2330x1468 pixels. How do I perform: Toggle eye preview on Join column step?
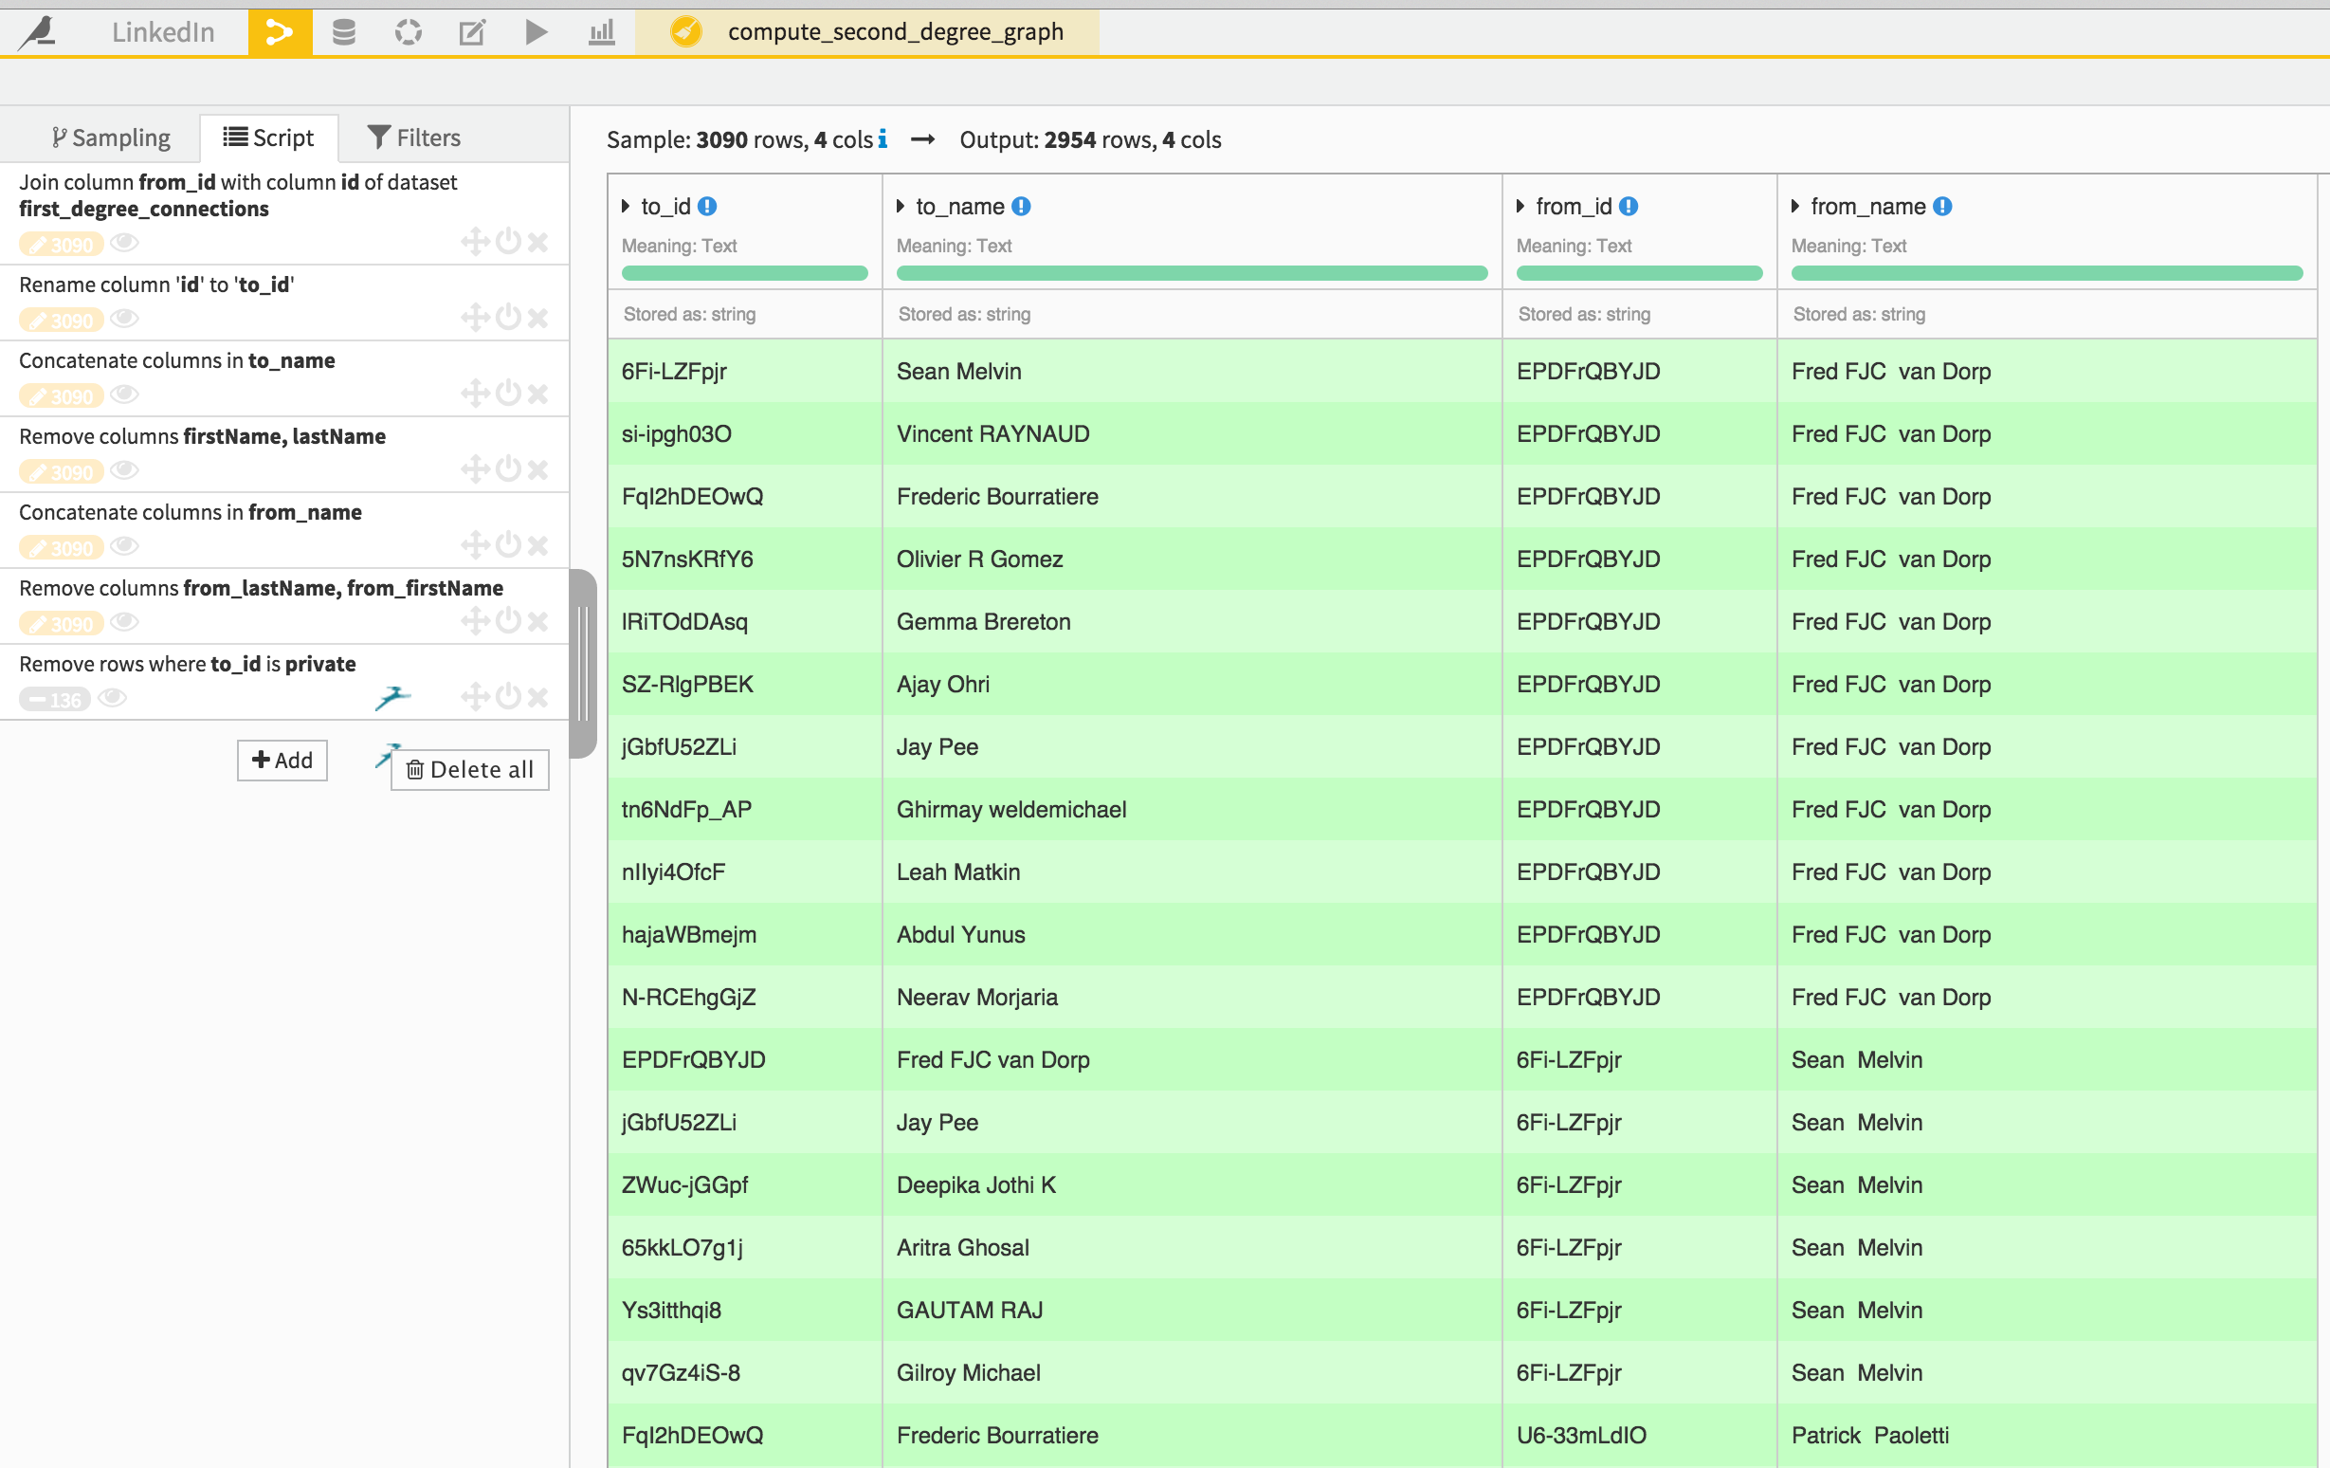coord(125,242)
